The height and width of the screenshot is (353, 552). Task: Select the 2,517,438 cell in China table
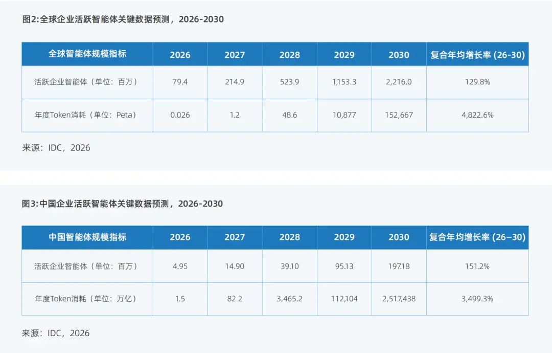point(399,299)
